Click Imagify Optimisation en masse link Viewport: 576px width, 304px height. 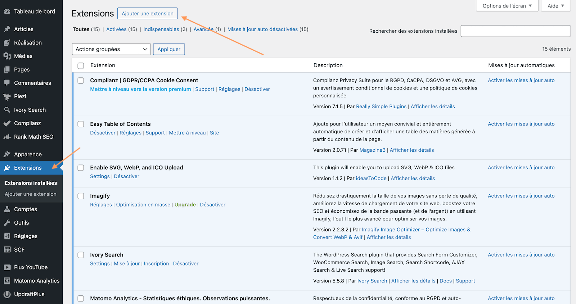[x=143, y=204]
